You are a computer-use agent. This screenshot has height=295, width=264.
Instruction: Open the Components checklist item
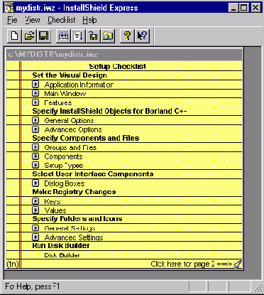63,157
